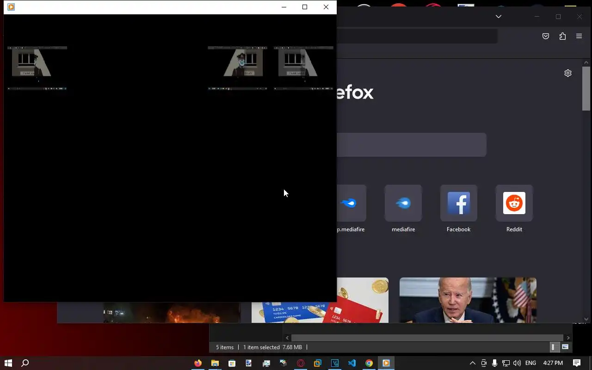Open the Firefox Extensions puzzle icon

562,36
